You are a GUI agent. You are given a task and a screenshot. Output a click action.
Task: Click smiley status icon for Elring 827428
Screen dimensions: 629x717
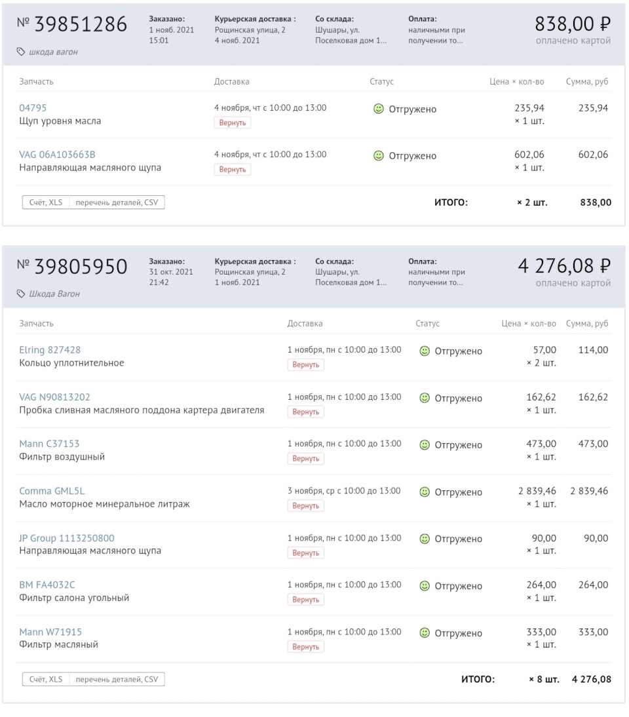pos(425,351)
